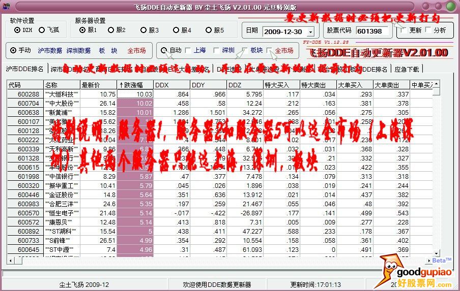This screenshot has height=291, width=460.
Task: Sort by the 大单买入 column header
Action: click(x=355, y=85)
